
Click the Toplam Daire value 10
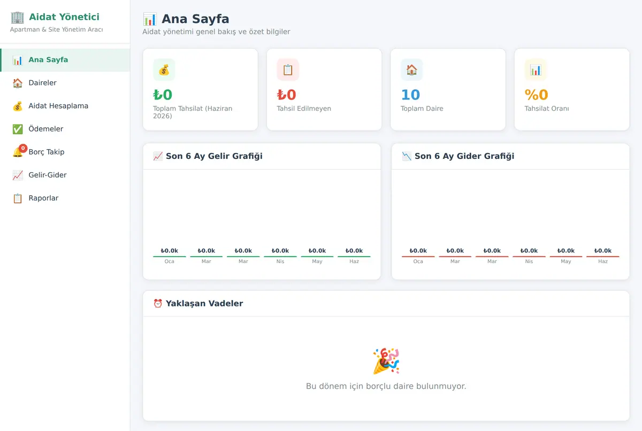(x=410, y=95)
